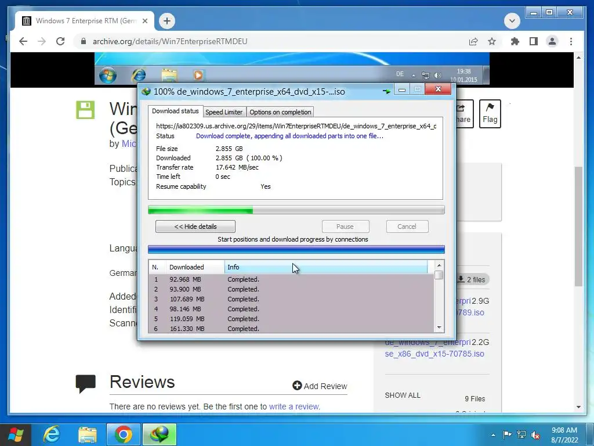The width and height of the screenshot is (594, 446).
Task: Open Chrome tab search chevron
Action: pos(512,21)
